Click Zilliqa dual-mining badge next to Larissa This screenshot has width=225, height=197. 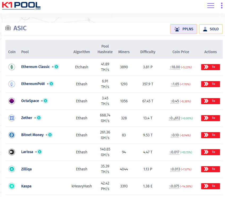point(40,152)
